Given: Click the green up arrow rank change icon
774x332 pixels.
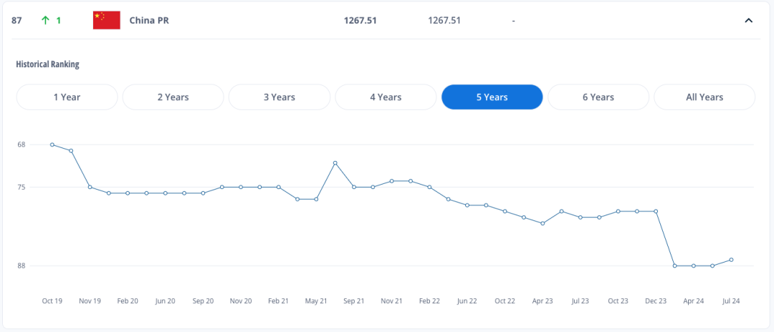Looking at the screenshot, I should tap(45, 21).
